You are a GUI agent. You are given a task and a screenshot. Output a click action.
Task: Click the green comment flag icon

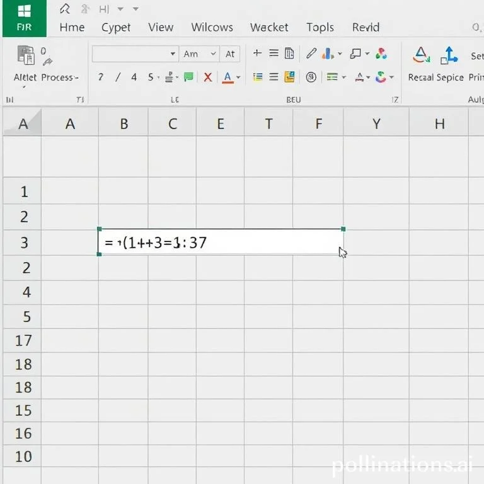188,76
